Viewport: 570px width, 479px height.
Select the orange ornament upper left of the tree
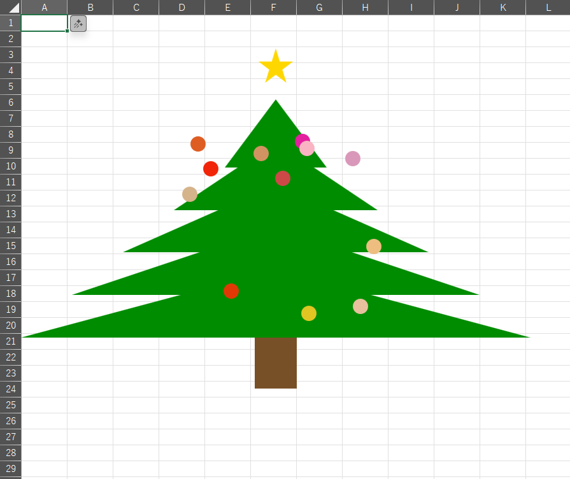(198, 144)
